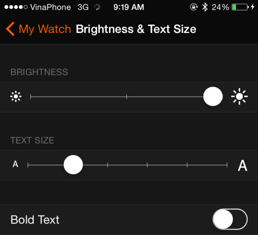258x235 pixels.
Task: Tap the low brightness sun icon
Action: click(x=16, y=97)
